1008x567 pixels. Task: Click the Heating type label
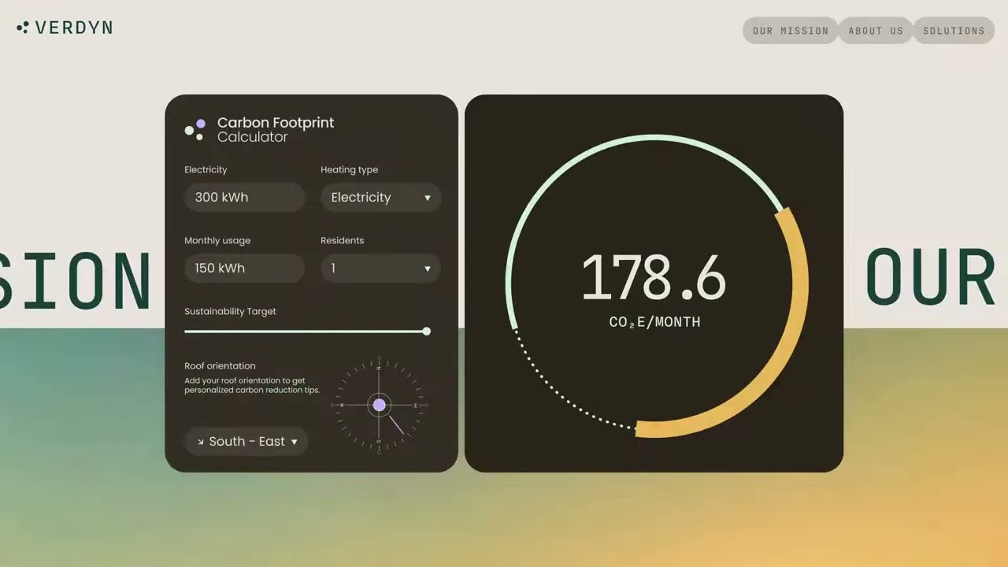[x=349, y=170]
